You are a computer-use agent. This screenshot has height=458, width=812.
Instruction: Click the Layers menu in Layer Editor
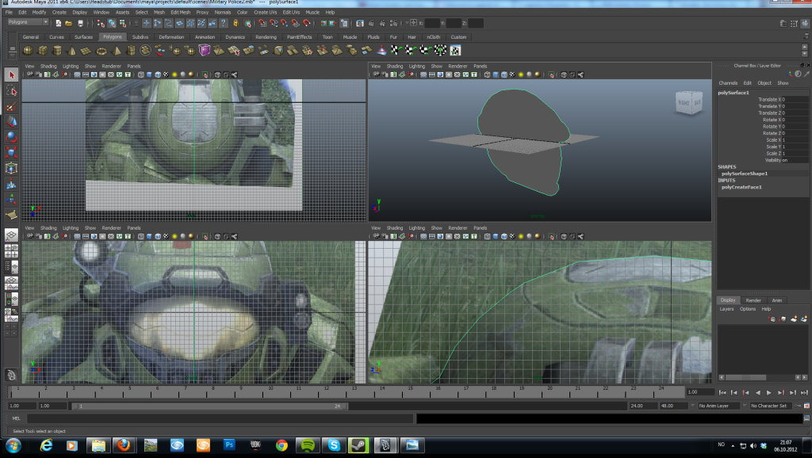point(726,309)
